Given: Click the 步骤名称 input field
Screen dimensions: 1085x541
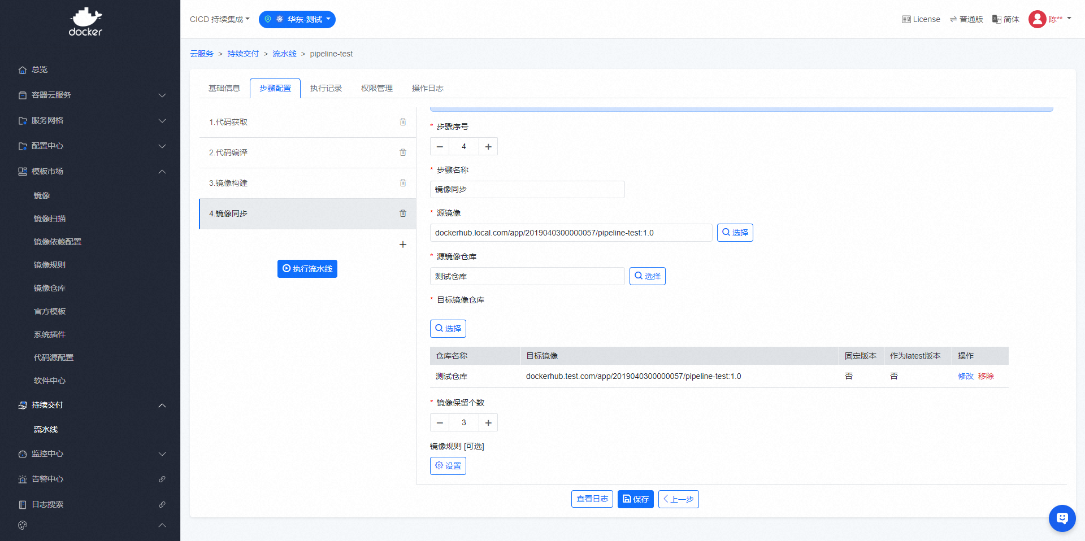Looking at the screenshot, I should [x=527, y=190].
